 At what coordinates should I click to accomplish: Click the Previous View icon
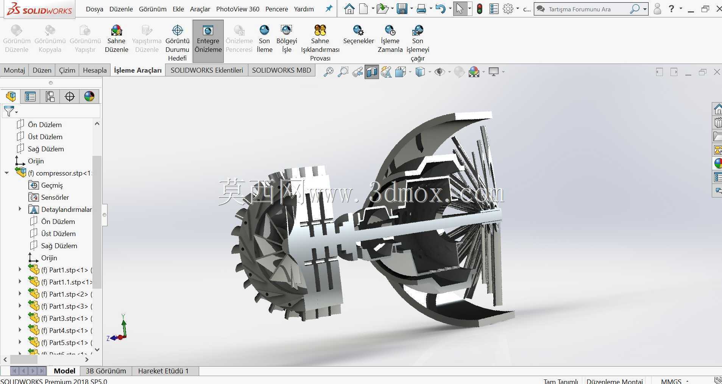(x=357, y=72)
